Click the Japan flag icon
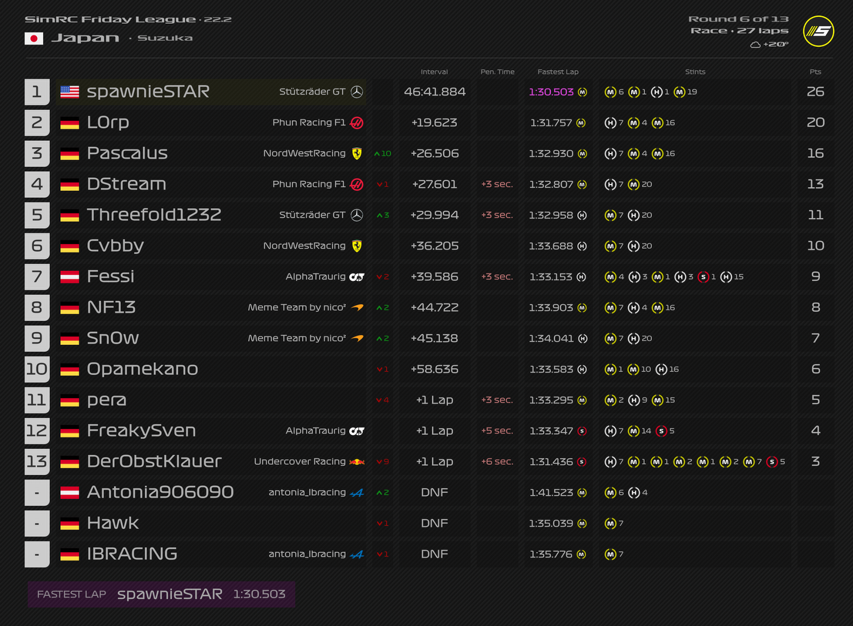 tap(34, 38)
